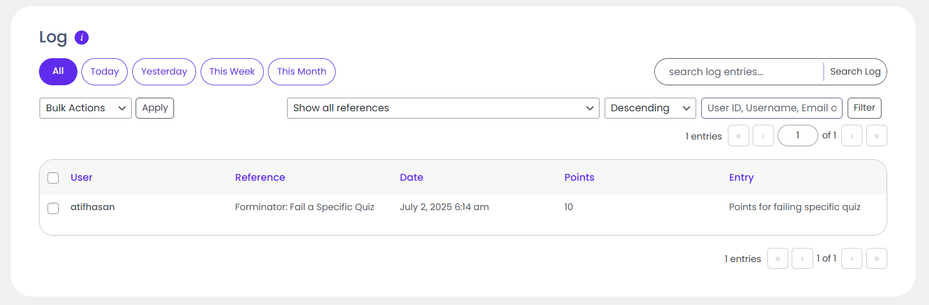
Task: Open the Descending sort order dropdown
Action: coord(650,108)
